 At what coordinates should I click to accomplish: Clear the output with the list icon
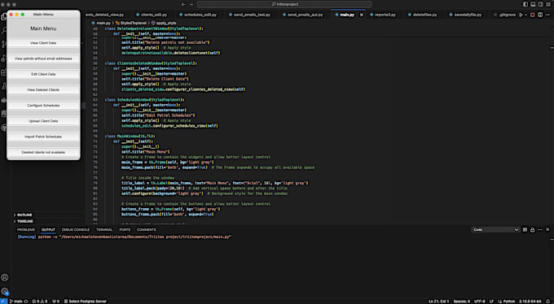pyautogui.click(x=525, y=229)
